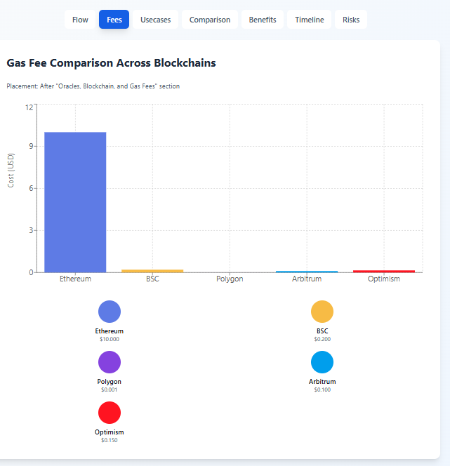Click the Ethereum $10.000 legend value
Screen dimensions: 450x466
tap(110, 339)
